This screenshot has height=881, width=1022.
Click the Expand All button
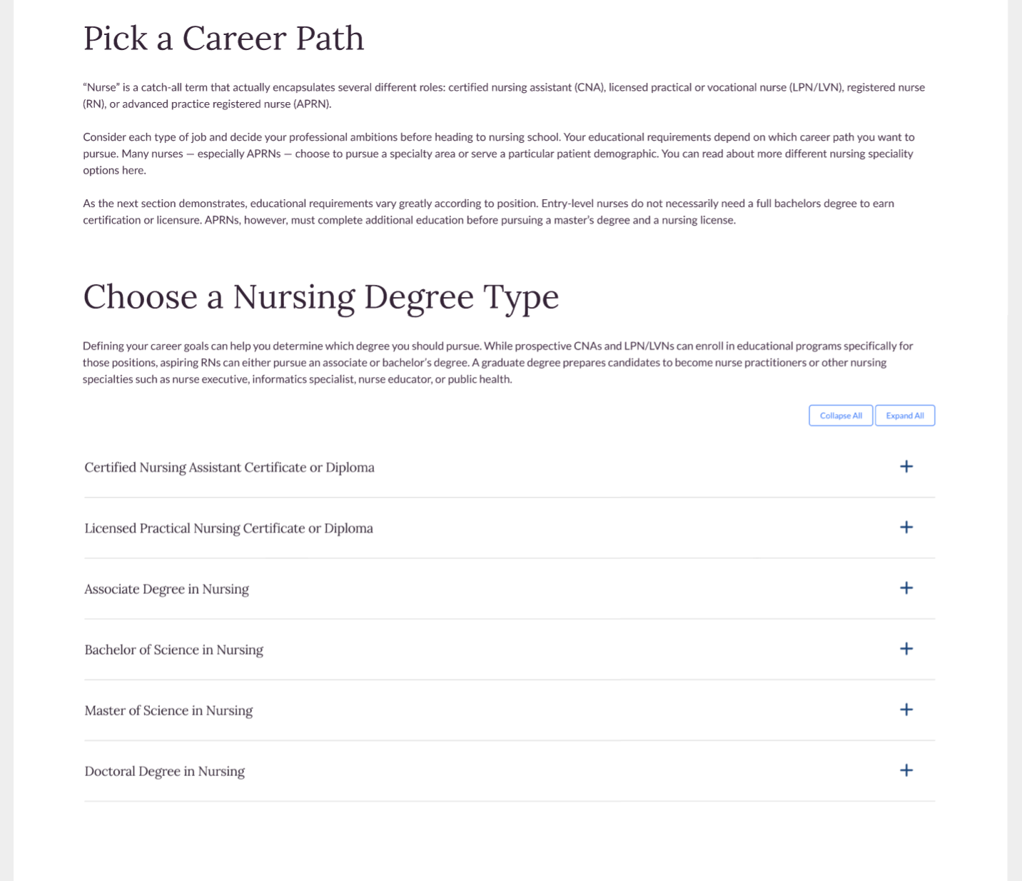905,416
